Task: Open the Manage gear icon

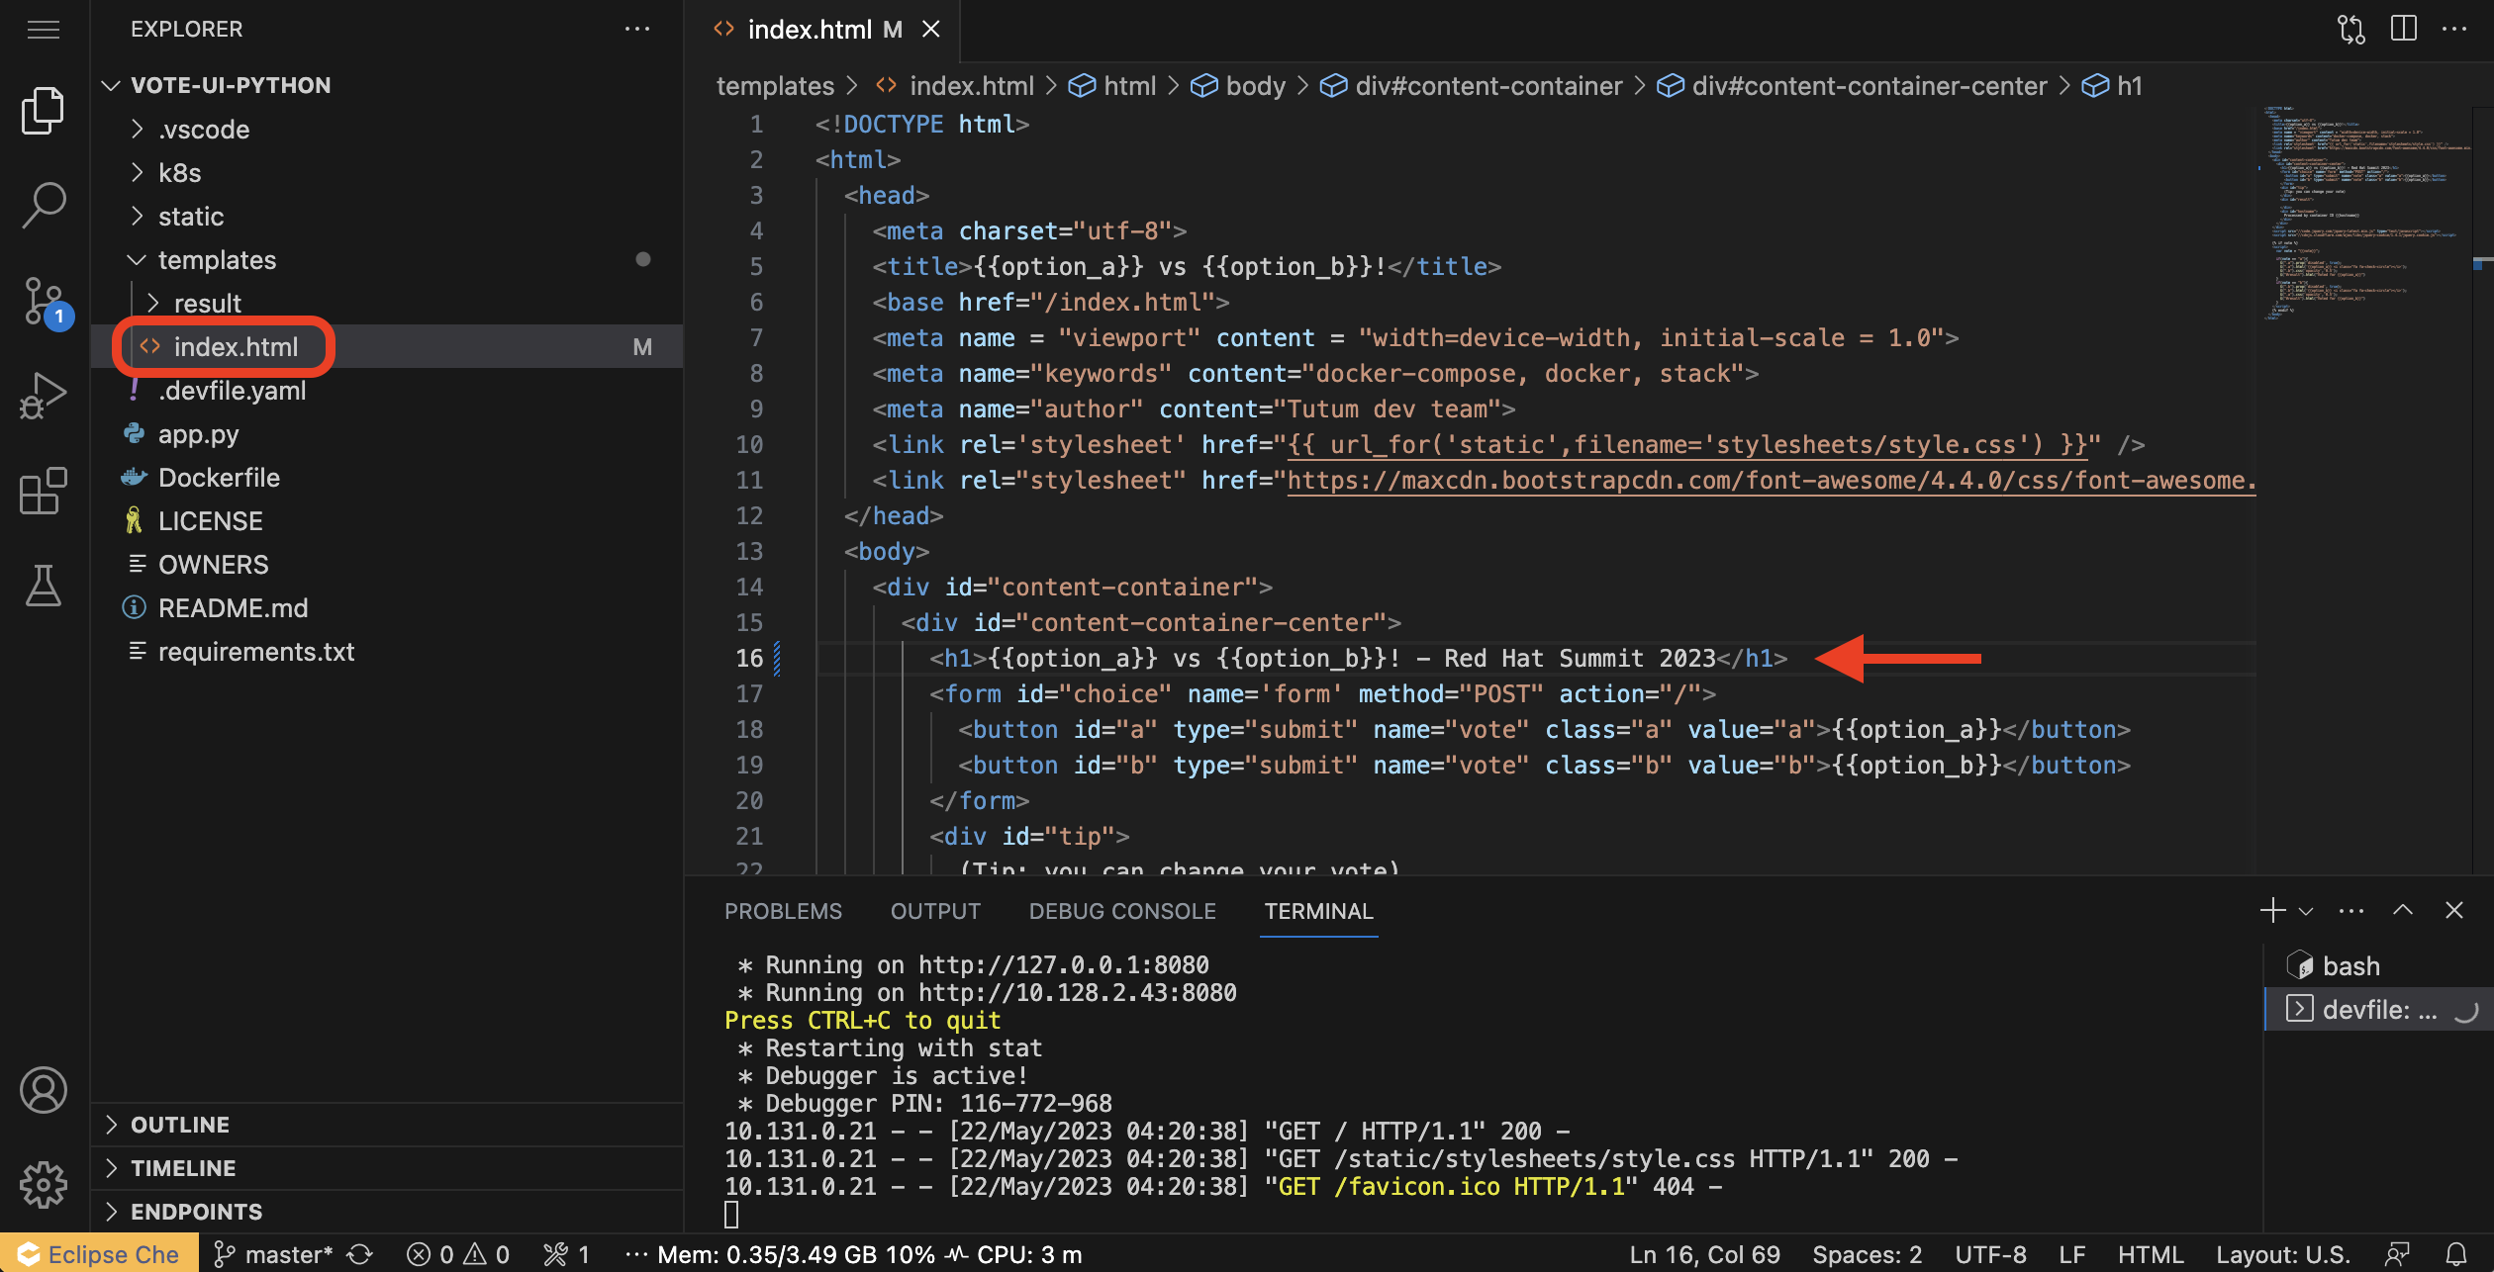Action: pyautogui.click(x=44, y=1185)
